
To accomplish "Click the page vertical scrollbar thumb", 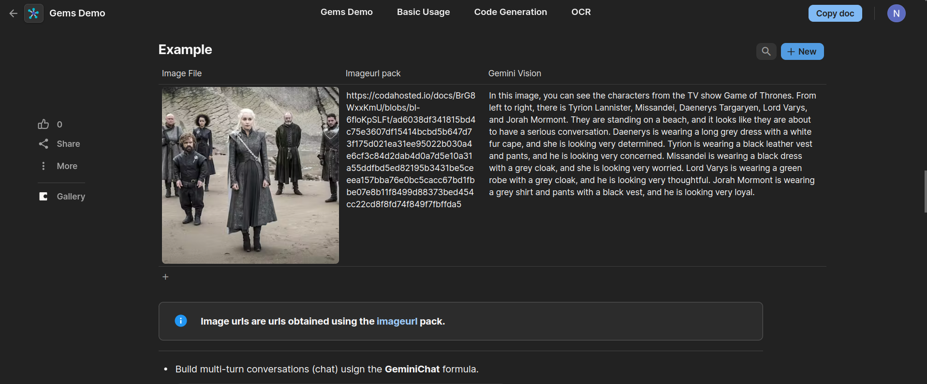I will [925, 191].
